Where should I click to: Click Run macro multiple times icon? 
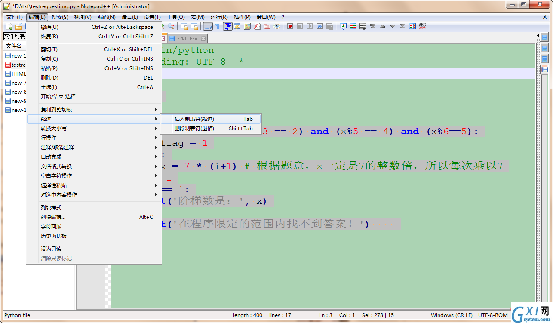(x=320, y=26)
